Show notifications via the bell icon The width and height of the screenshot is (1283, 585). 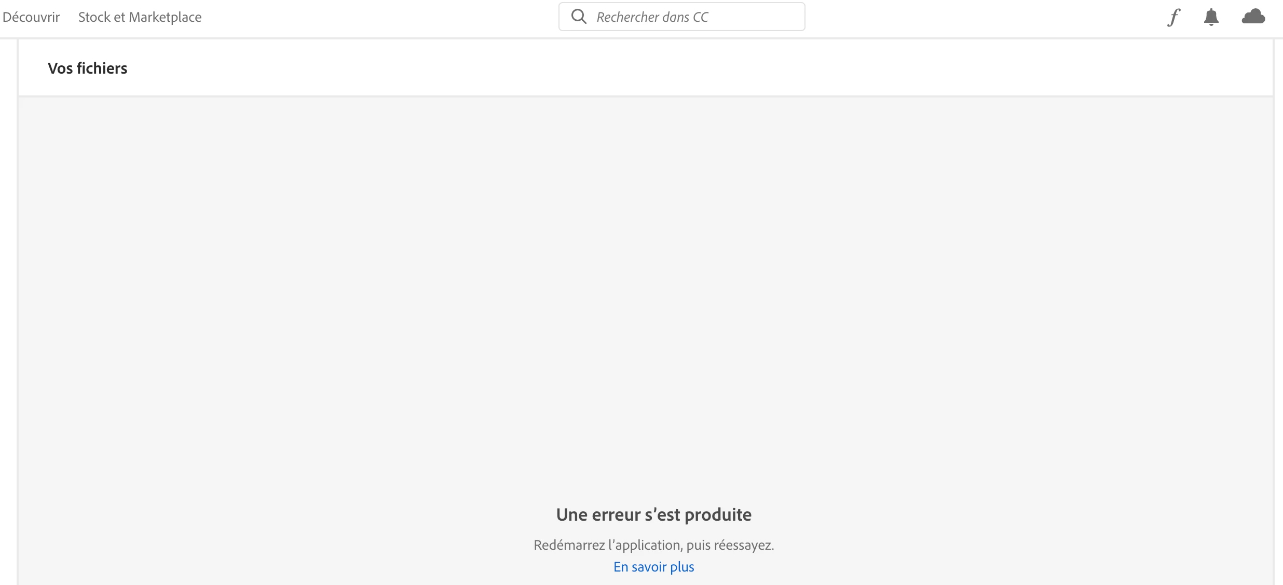pyautogui.click(x=1211, y=17)
